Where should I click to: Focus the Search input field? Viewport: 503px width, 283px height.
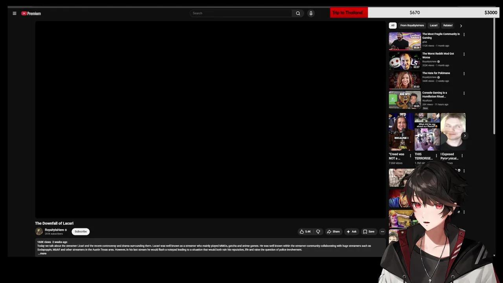(x=241, y=13)
